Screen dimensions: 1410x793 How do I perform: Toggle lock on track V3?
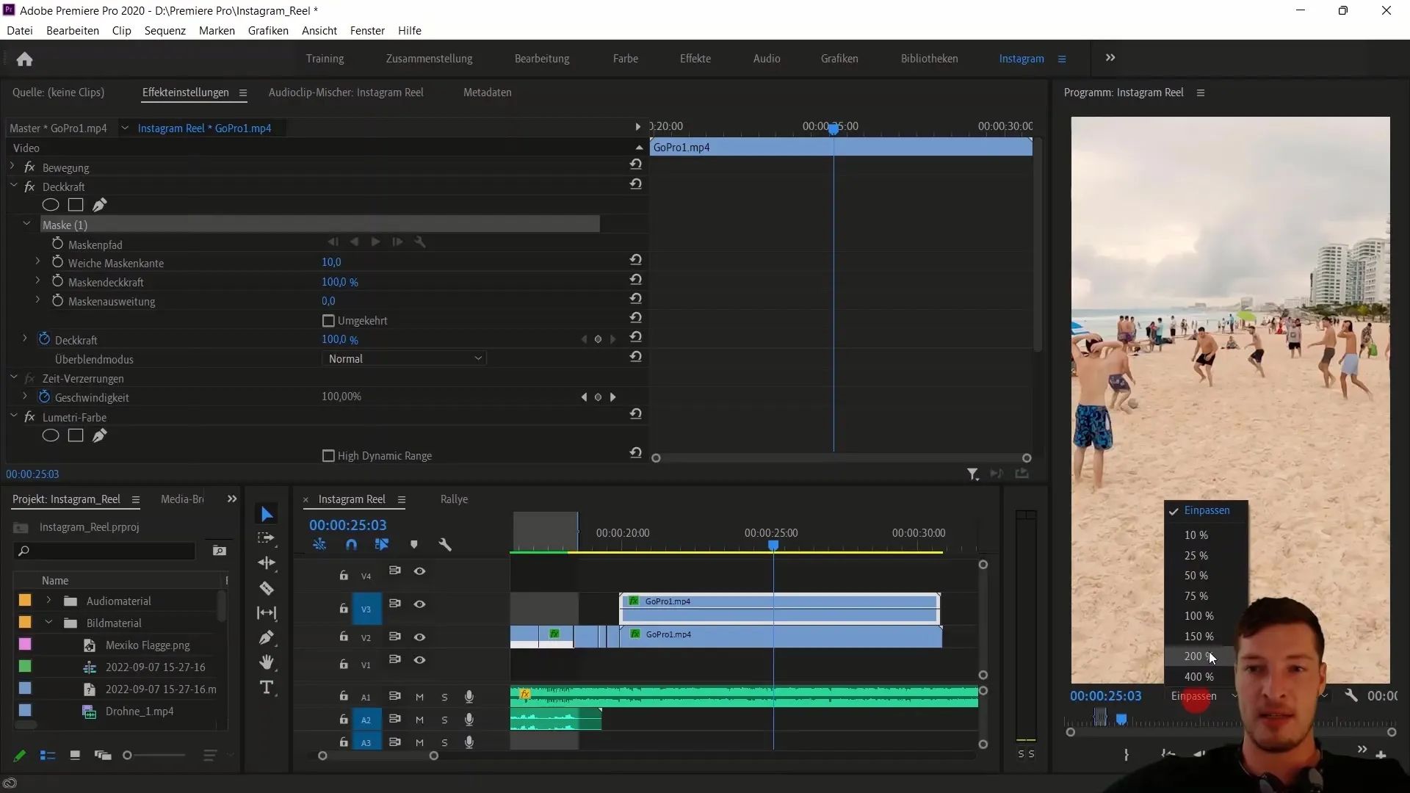coord(343,608)
